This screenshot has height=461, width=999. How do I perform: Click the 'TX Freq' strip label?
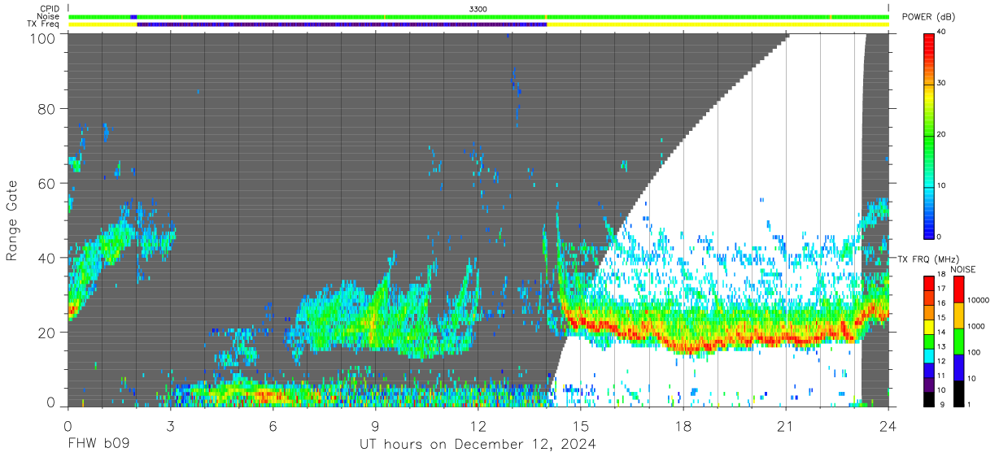(43, 24)
